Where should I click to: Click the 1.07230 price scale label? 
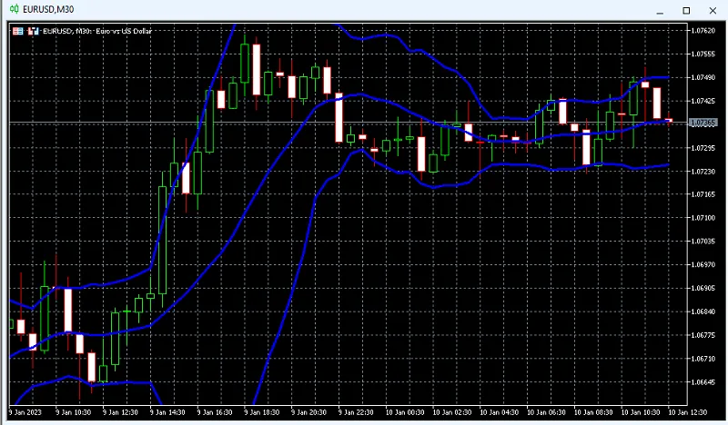pos(703,171)
